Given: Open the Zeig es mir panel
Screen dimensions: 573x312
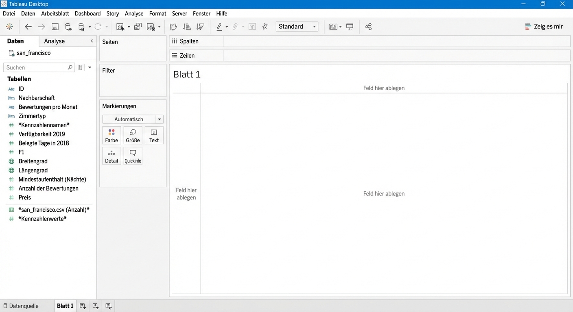Looking at the screenshot, I should tap(544, 27).
